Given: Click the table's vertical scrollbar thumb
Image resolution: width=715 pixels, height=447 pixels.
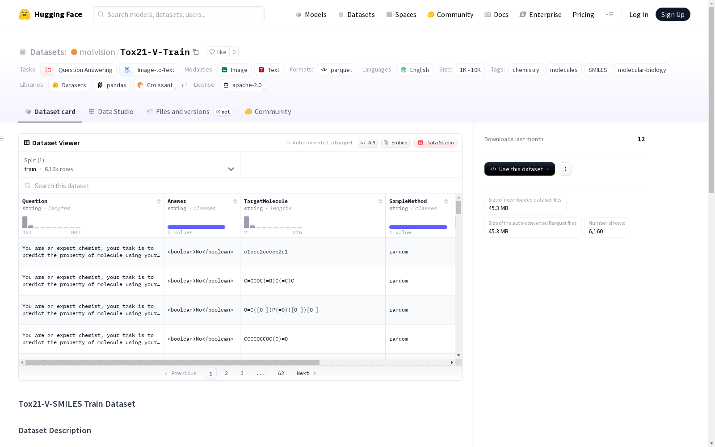Looking at the screenshot, I should (458, 207).
